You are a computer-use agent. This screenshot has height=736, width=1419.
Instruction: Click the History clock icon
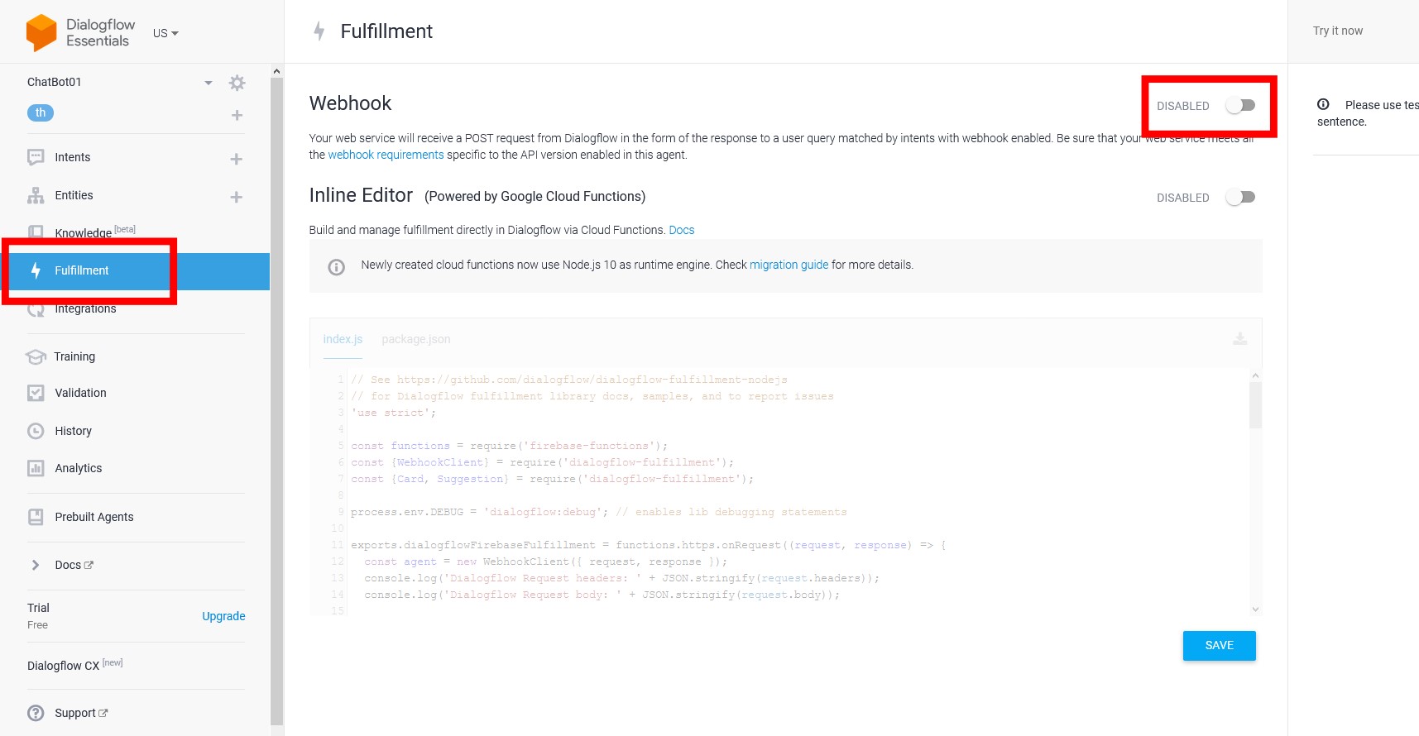click(36, 431)
